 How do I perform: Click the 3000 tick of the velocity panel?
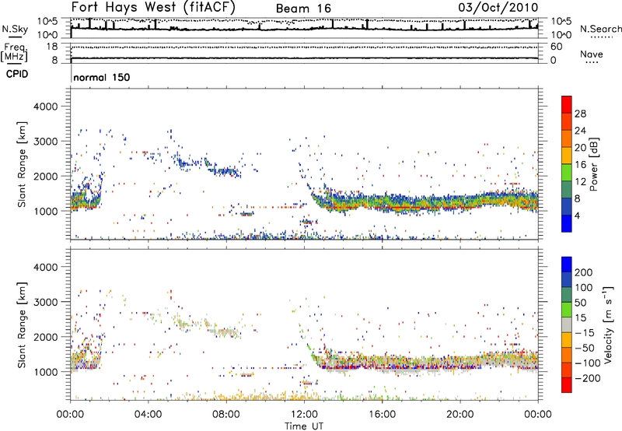[x=45, y=302]
